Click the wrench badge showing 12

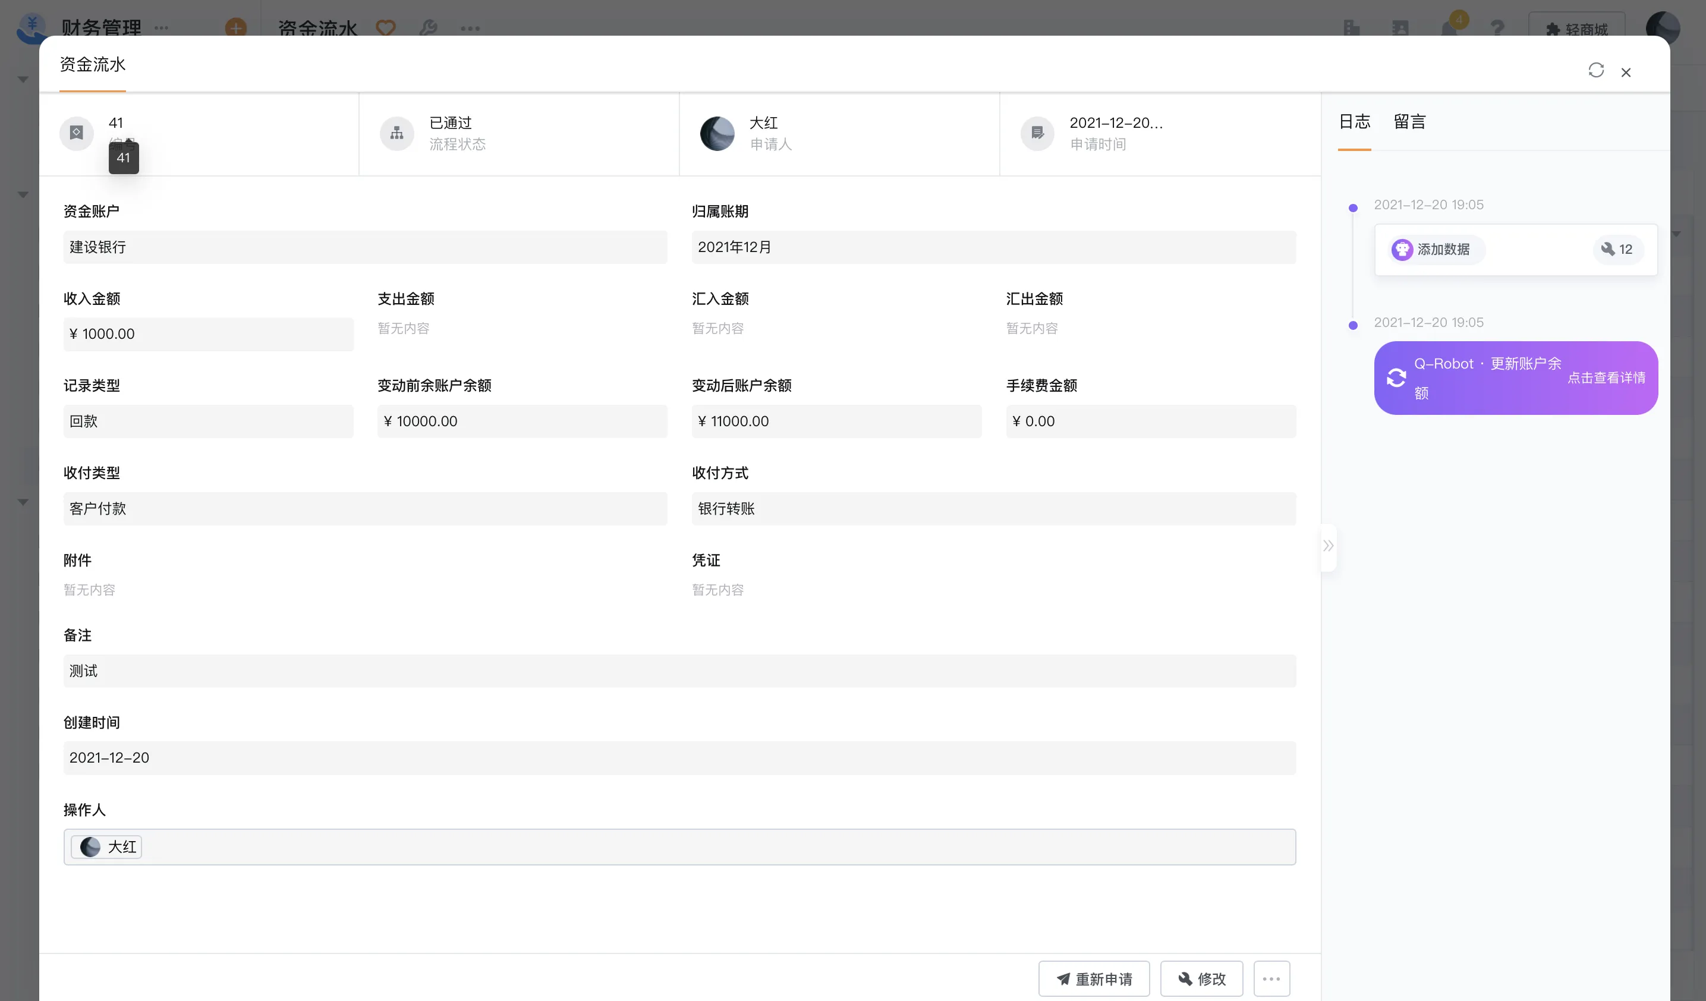1616,250
